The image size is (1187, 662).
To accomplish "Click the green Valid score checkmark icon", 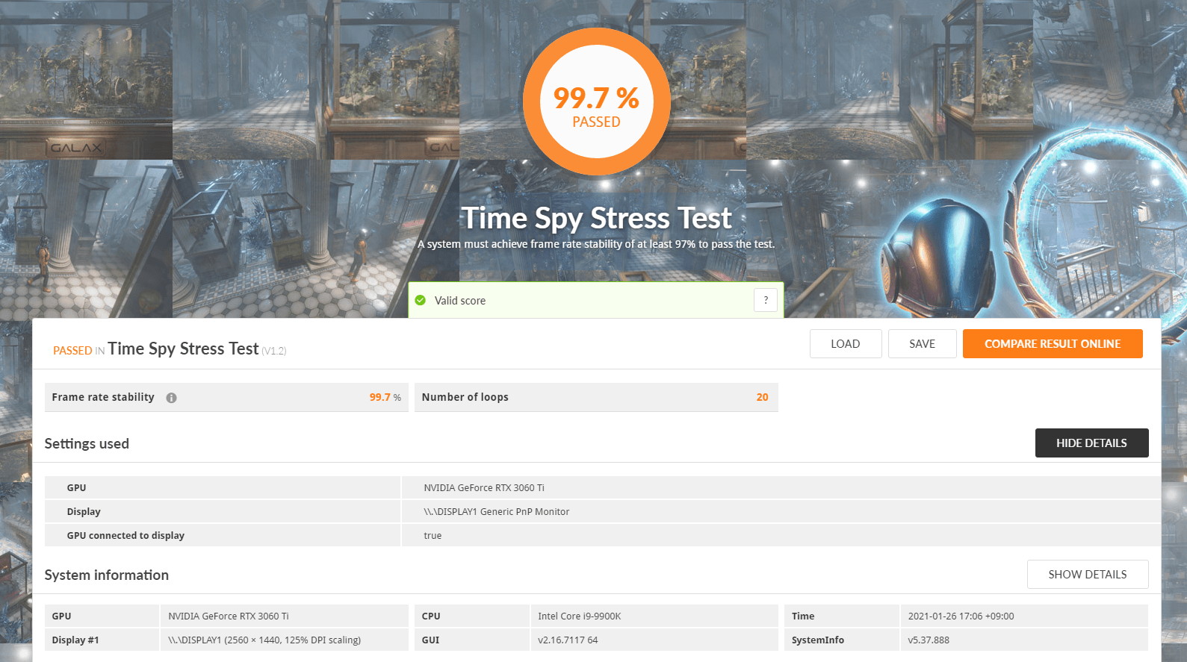I will pyautogui.click(x=420, y=300).
